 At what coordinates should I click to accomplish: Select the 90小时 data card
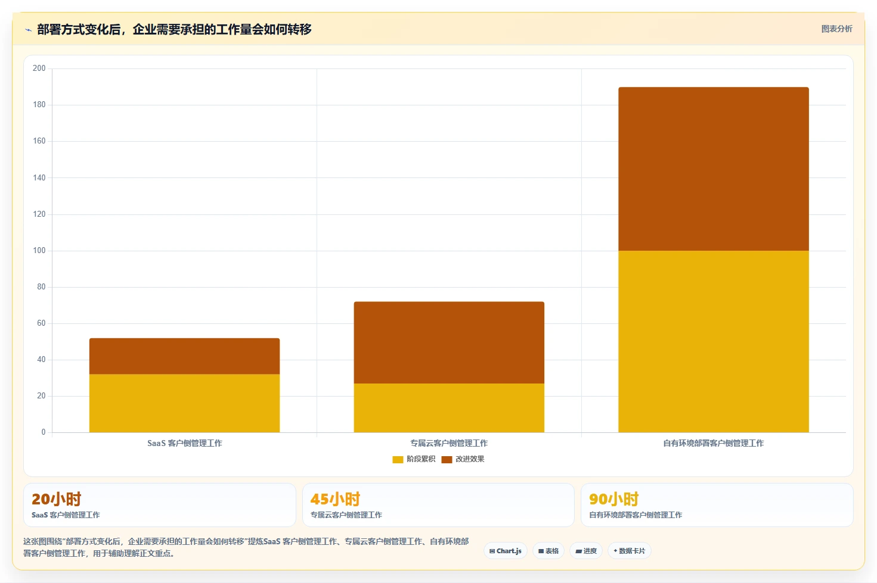[x=717, y=505]
